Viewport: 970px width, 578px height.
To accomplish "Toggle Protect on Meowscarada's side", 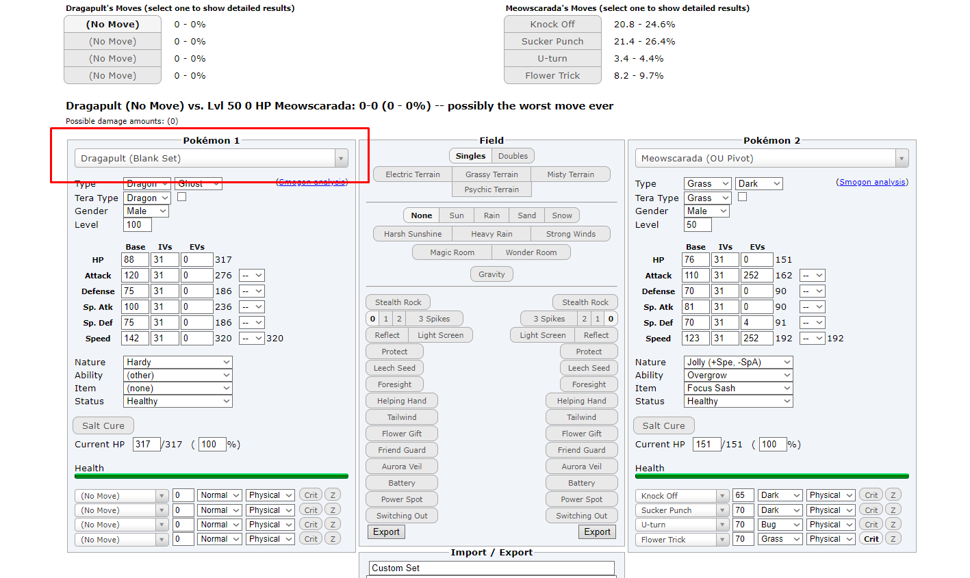I will coord(589,352).
